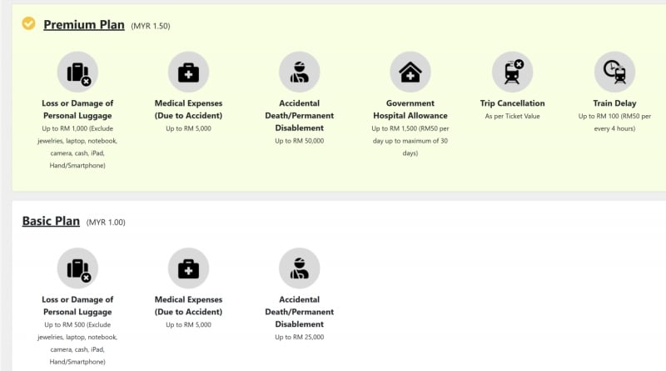
Task: Click Premium Plan Medical Expenses title
Action: pyautogui.click(x=188, y=109)
